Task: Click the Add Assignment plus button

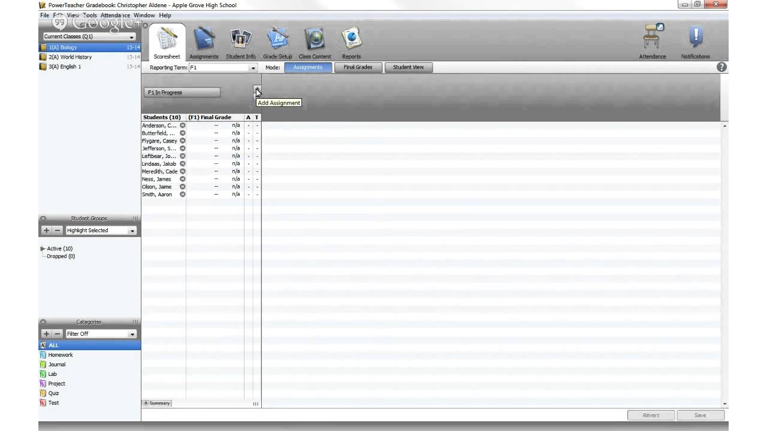Action: coord(257,90)
